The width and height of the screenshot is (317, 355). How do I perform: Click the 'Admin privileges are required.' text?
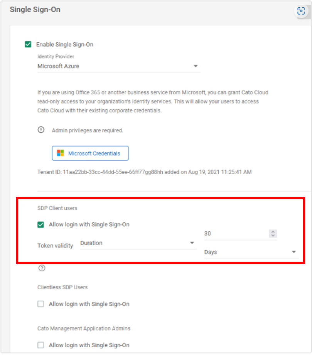88,131
